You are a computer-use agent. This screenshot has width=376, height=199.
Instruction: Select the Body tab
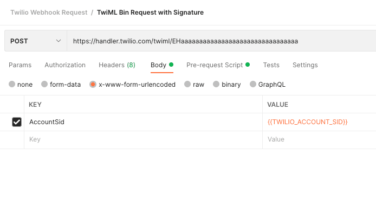[x=162, y=65]
